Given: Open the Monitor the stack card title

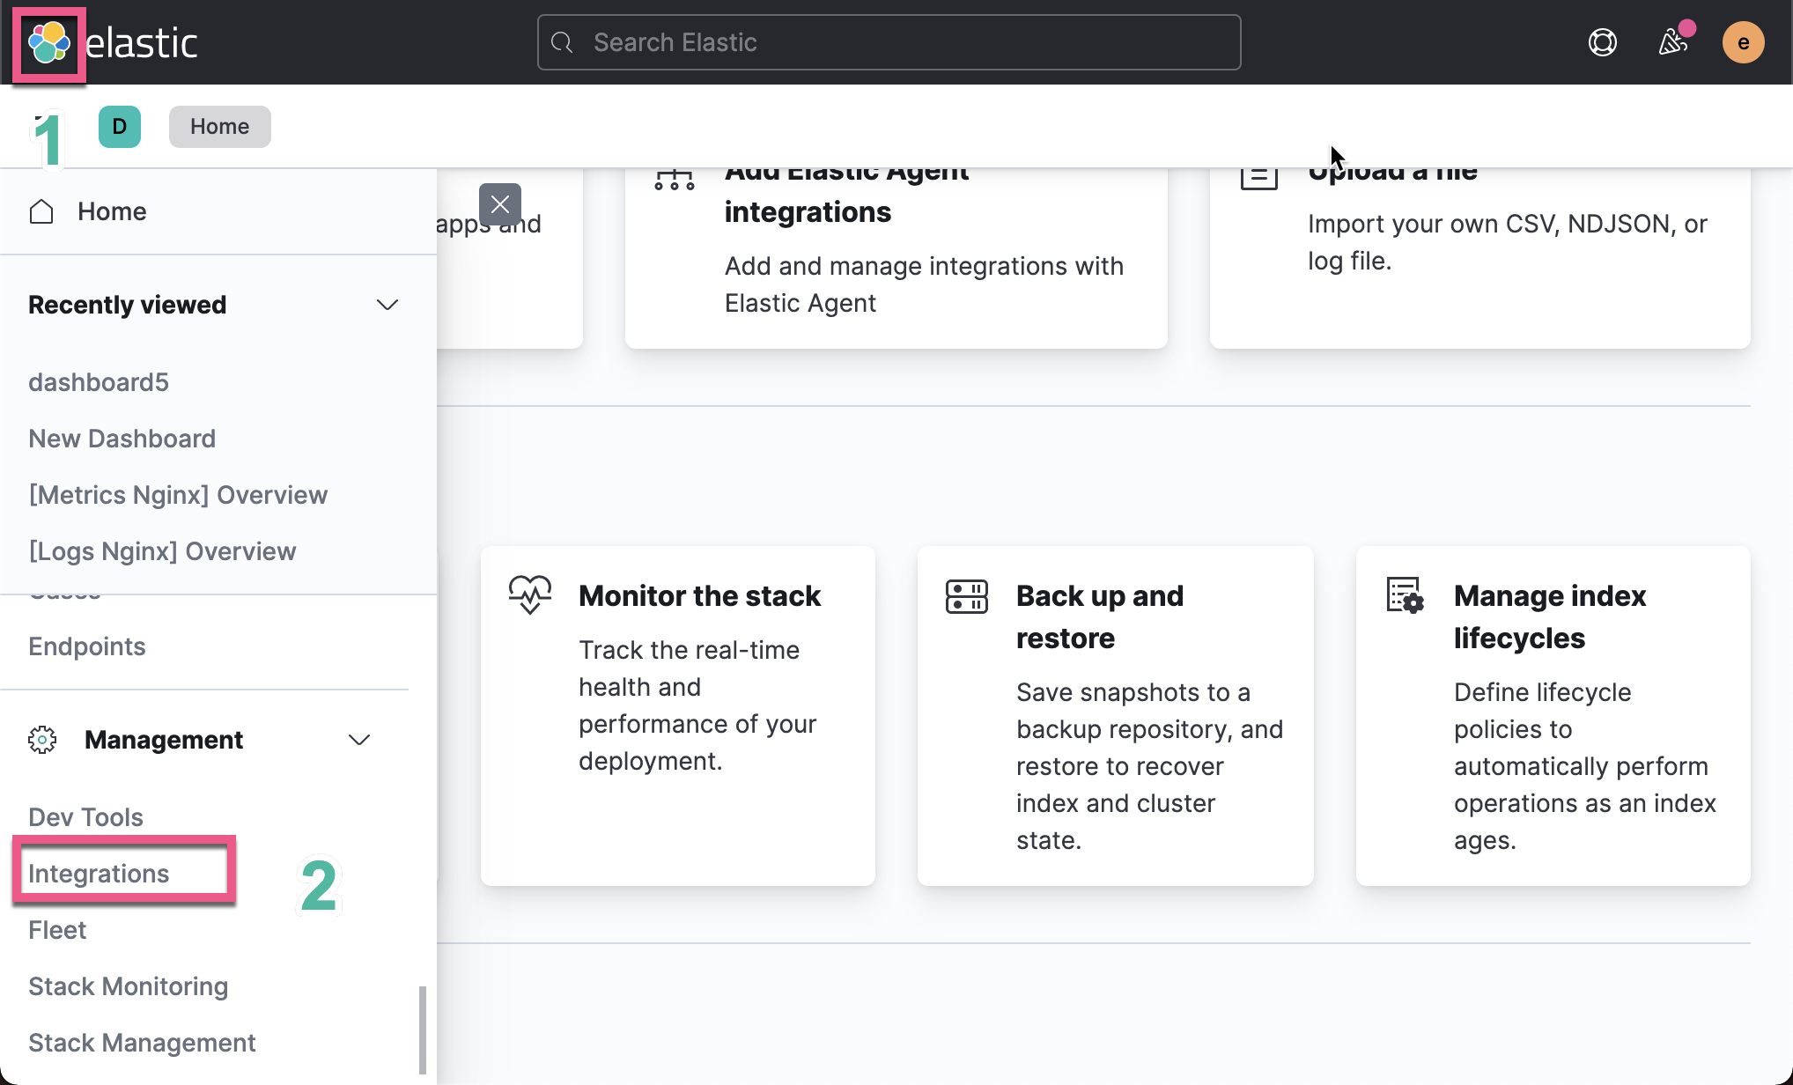Looking at the screenshot, I should pyautogui.click(x=699, y=596).
